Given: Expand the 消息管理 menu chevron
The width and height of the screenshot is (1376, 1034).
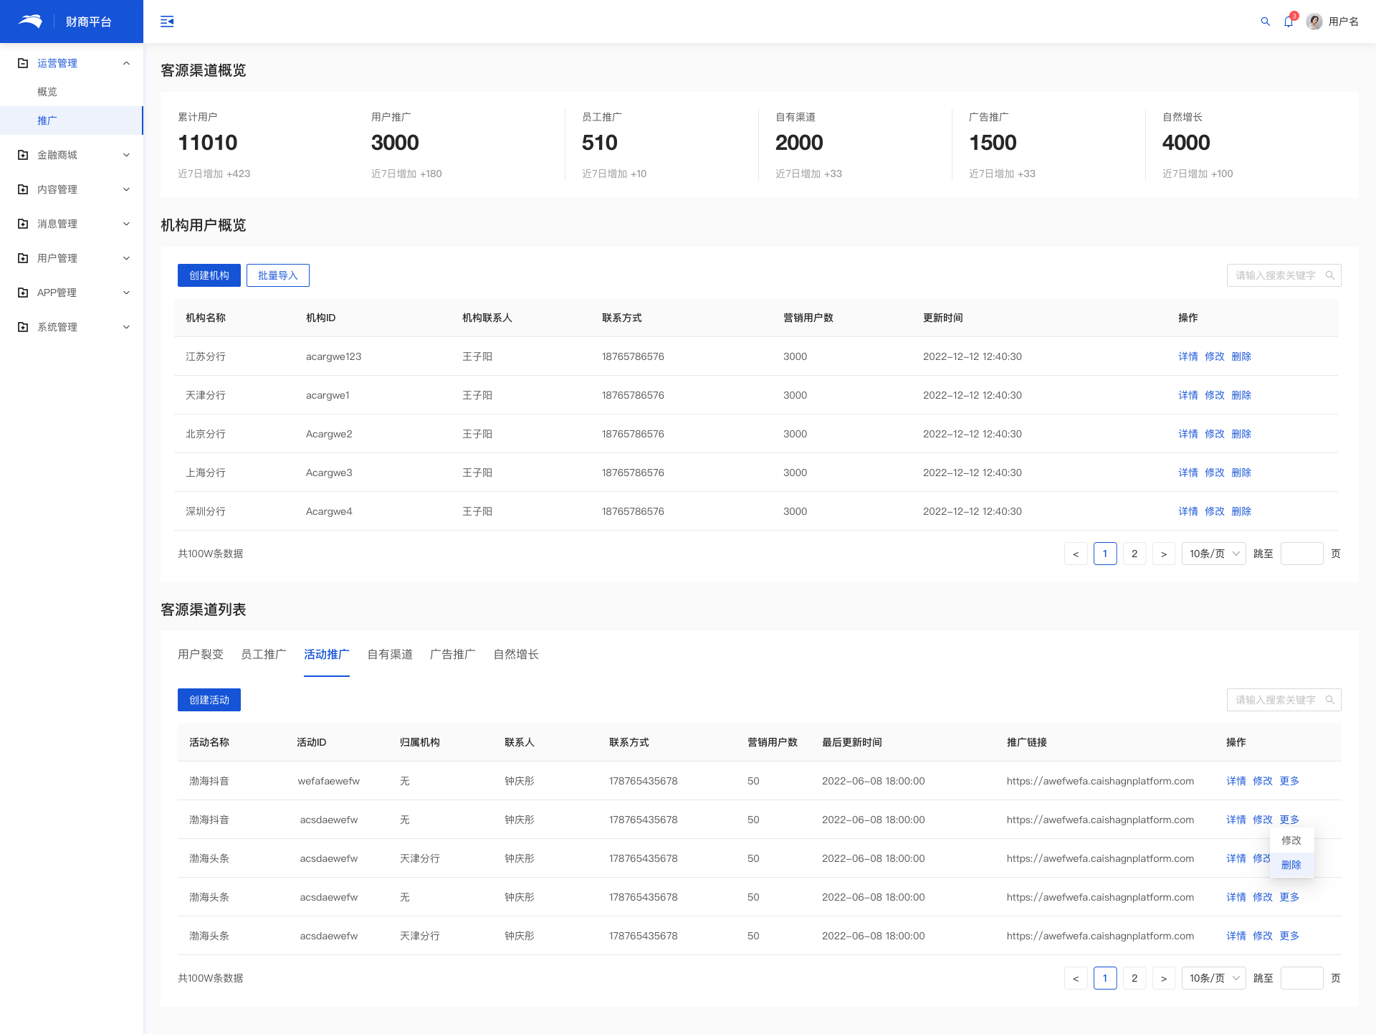Looking at the screenshot, I should pos(126,224).
